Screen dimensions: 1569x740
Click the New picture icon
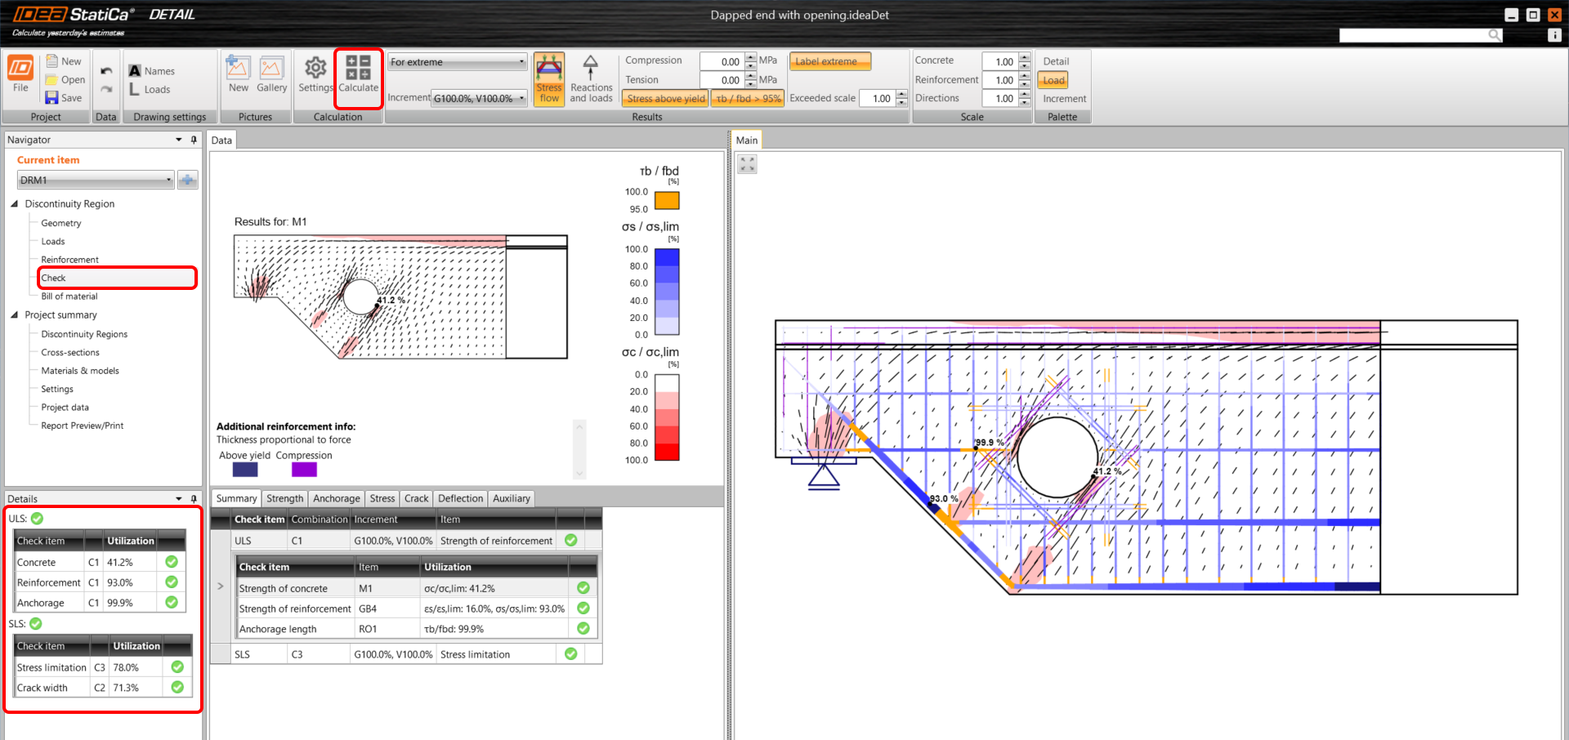(x=238, y=74)
